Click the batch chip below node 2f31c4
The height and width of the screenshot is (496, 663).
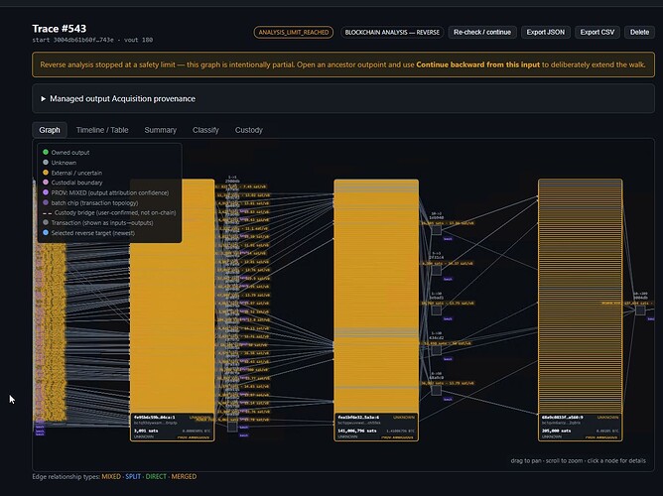(448, 279)
